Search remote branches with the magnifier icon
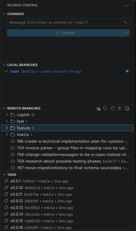The height and width of the screenshot is (231, 136). [105, 108]
